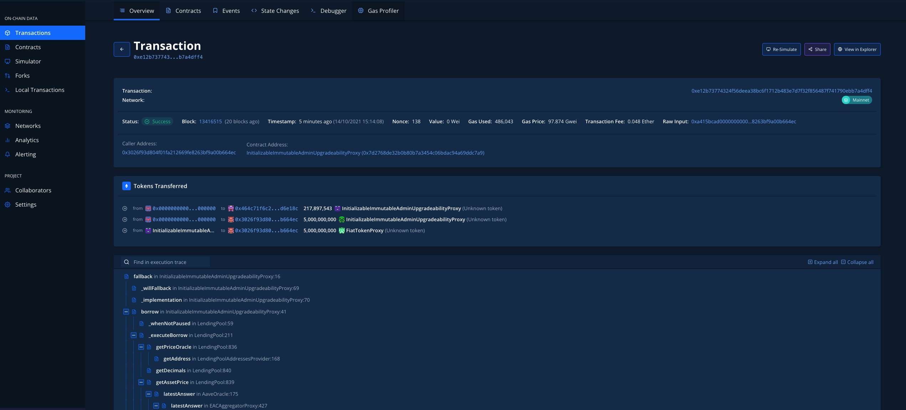906x410 pixels.
Task: Click the Ethereum icon next to Tokens Transferred
Action: 126,186
